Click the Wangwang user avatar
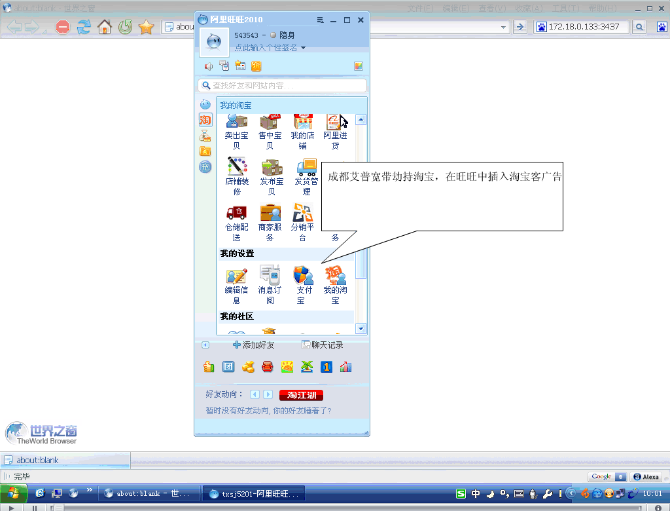The height and width of the screenshot is (511, 670). pos(214,42)
